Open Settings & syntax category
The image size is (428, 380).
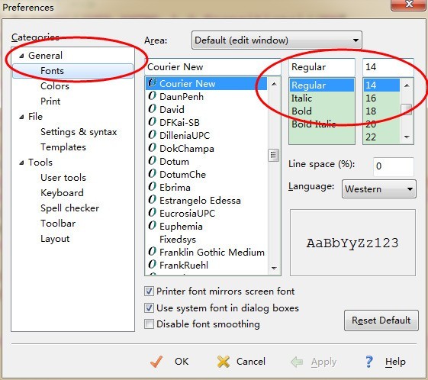tap(79, 132)
